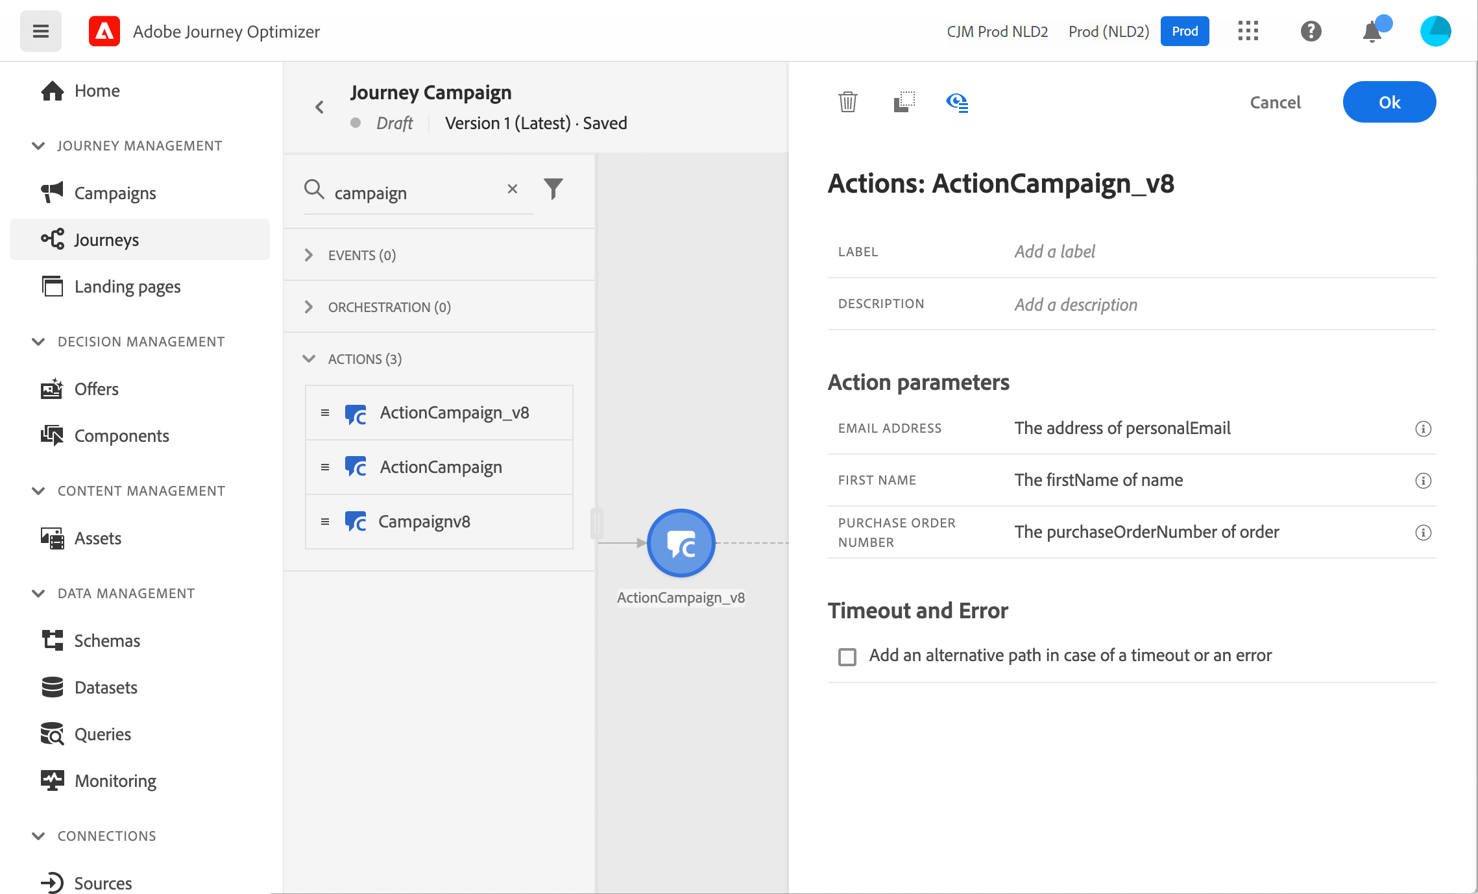Open notifications bell icon

[1372, 31]
